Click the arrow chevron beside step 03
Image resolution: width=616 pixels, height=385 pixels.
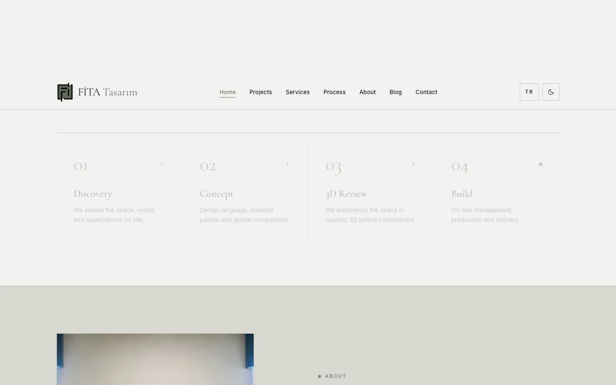pyautogui.click(x=413, y=164)
